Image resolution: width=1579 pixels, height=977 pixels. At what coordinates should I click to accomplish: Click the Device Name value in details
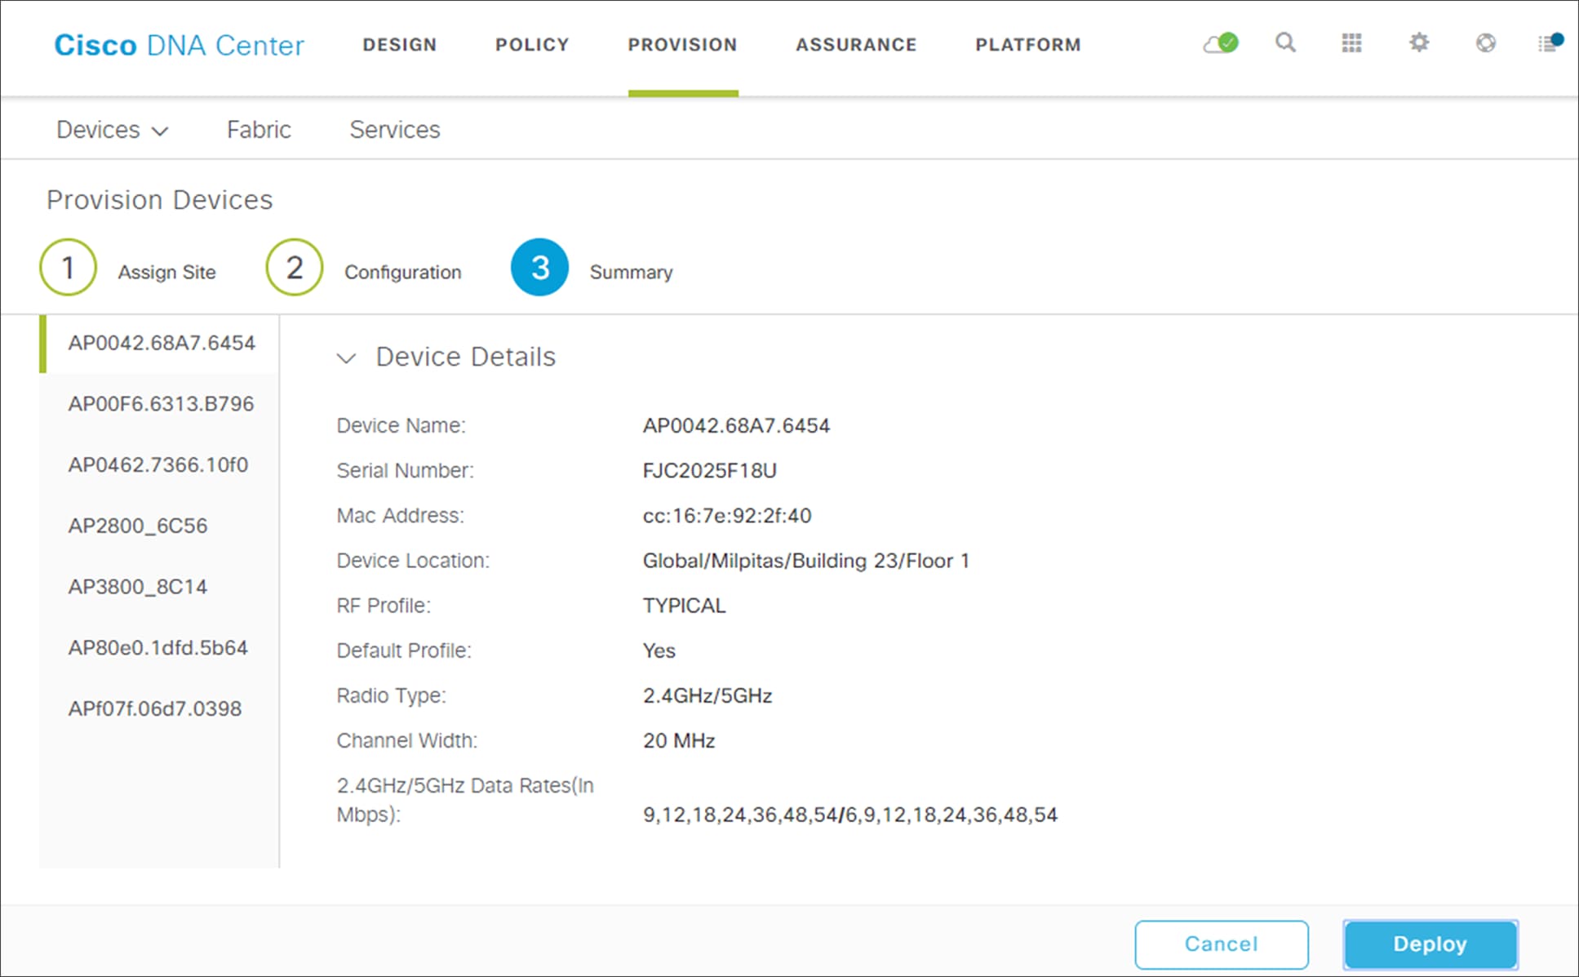tap(736, 426)
